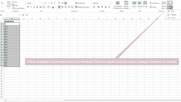
Task: Choose Go To from dropdown menu
Action: (173, 18)
